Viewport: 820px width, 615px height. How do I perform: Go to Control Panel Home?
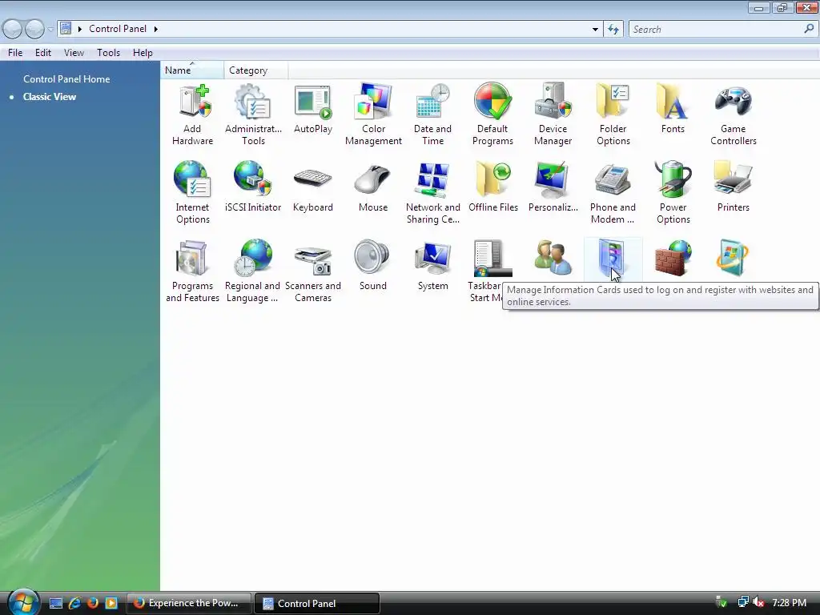click(x=66, y=79)
